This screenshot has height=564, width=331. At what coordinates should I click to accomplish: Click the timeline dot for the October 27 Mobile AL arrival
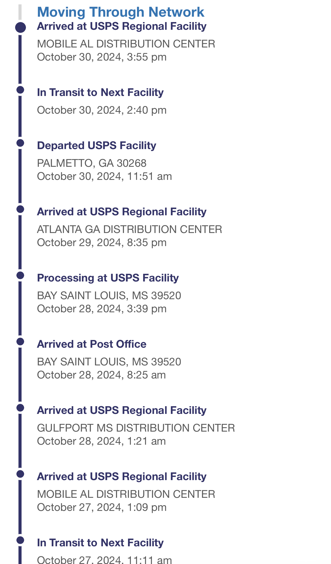(20, 474)
